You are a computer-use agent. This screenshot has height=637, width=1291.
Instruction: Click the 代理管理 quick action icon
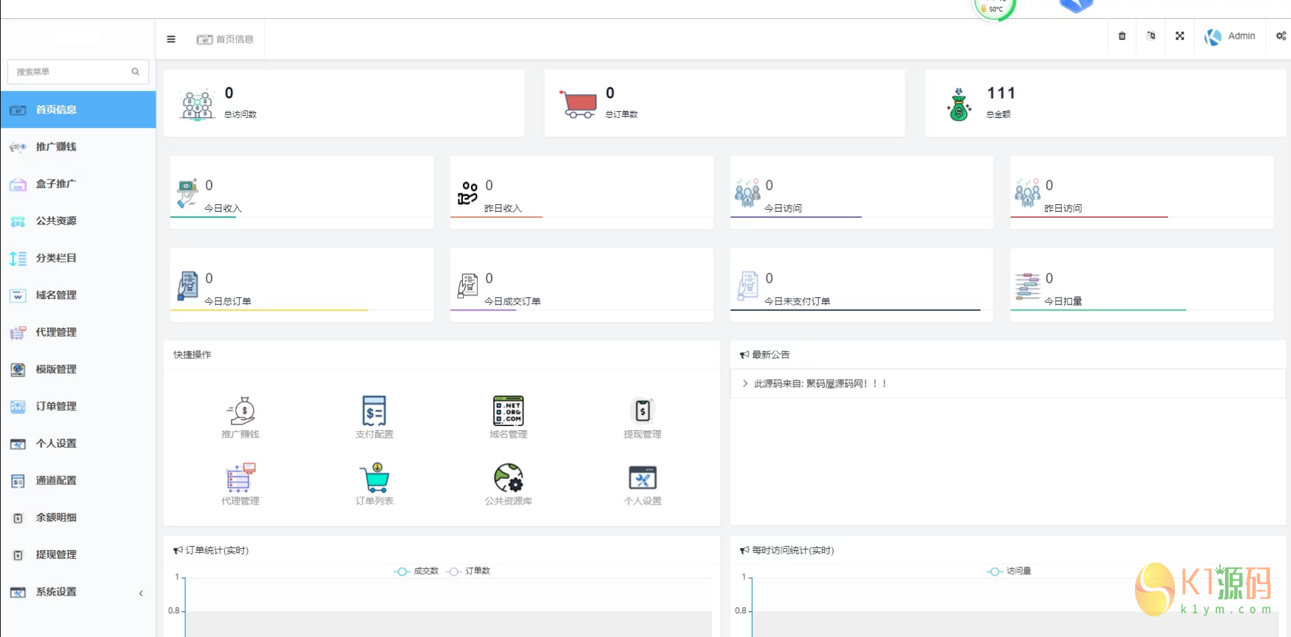click(x=240, y=478)
